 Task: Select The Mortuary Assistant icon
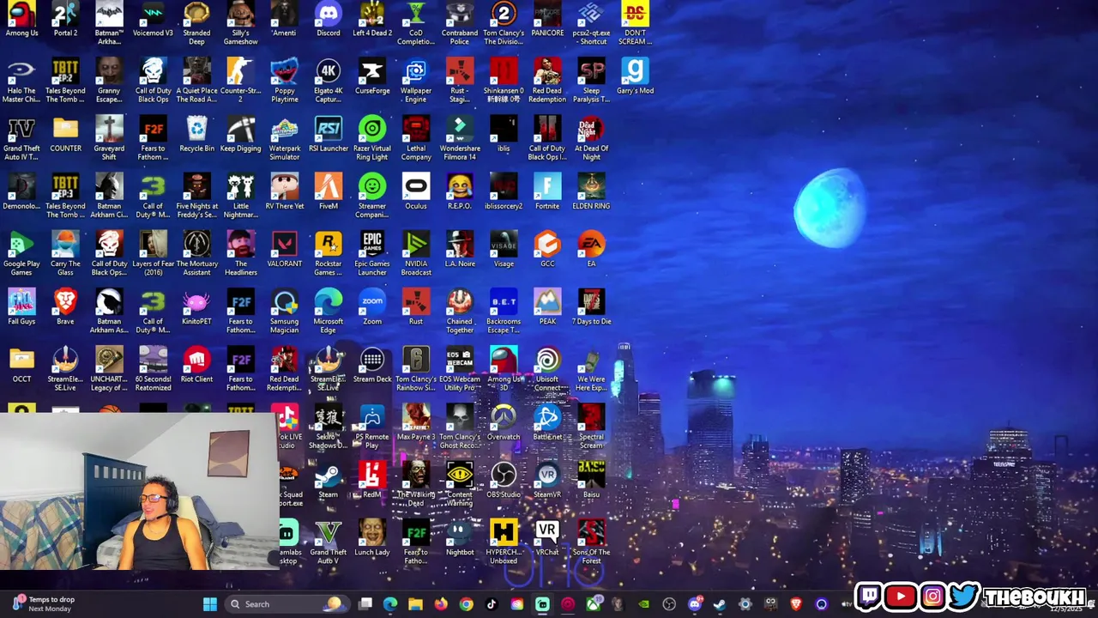(x=196, y=252)
